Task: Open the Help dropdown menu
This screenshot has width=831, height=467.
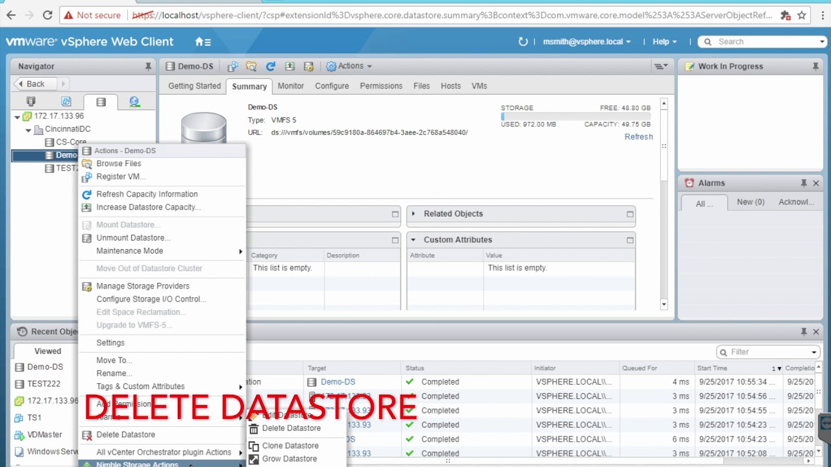Action: coord(664,42)
